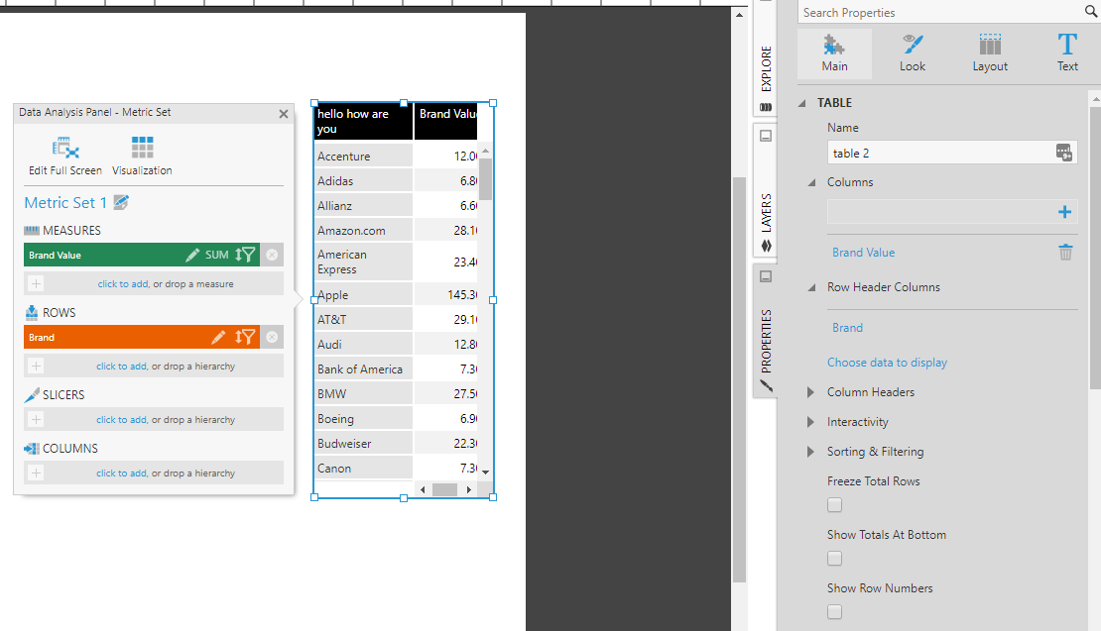Collapse the TABLE properties section

801,103
